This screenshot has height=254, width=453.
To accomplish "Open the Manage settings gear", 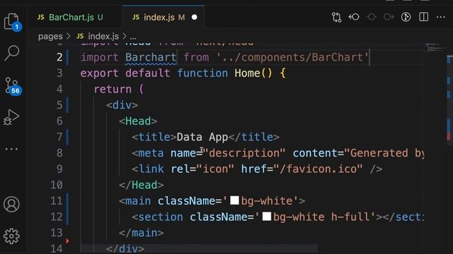I will click(x=11, y=236).
